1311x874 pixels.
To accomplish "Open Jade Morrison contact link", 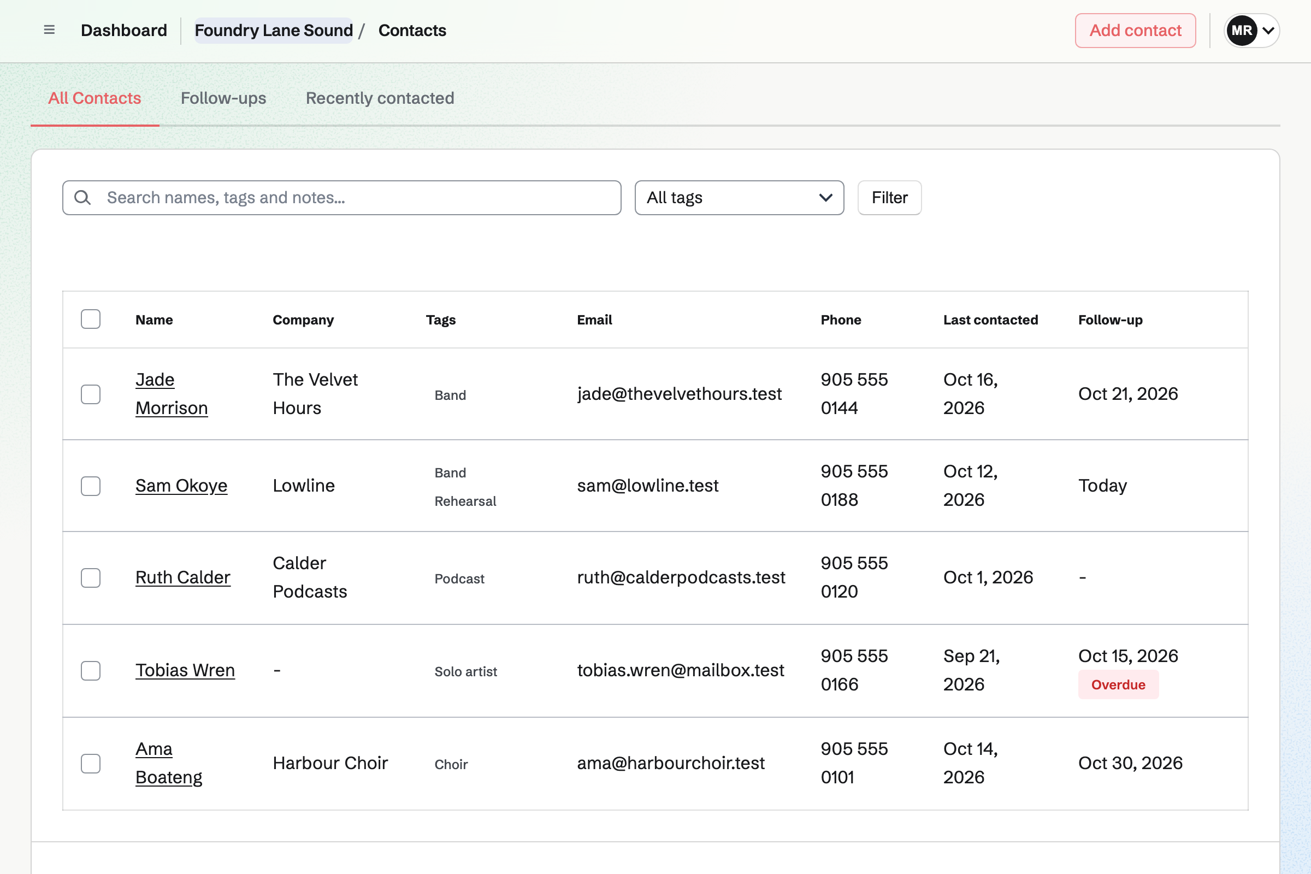I will (x=172, y=393).
